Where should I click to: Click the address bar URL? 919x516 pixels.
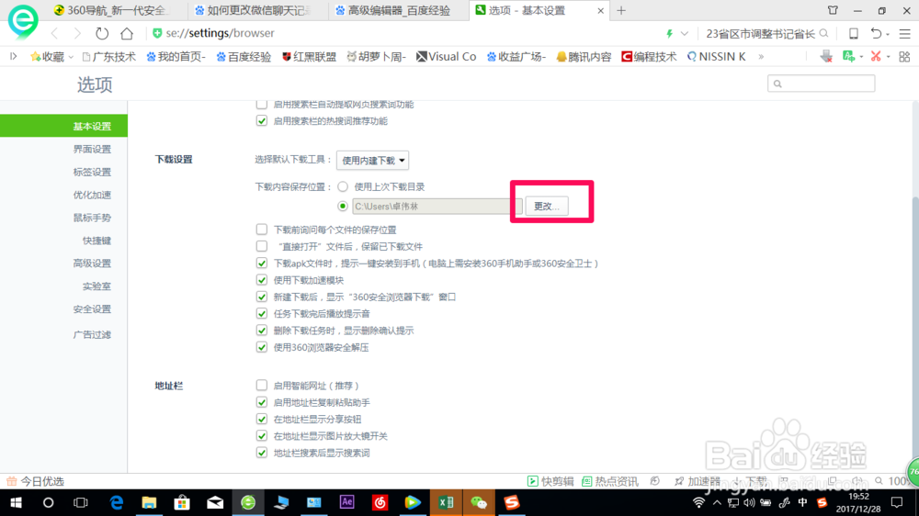pos(221,33)
